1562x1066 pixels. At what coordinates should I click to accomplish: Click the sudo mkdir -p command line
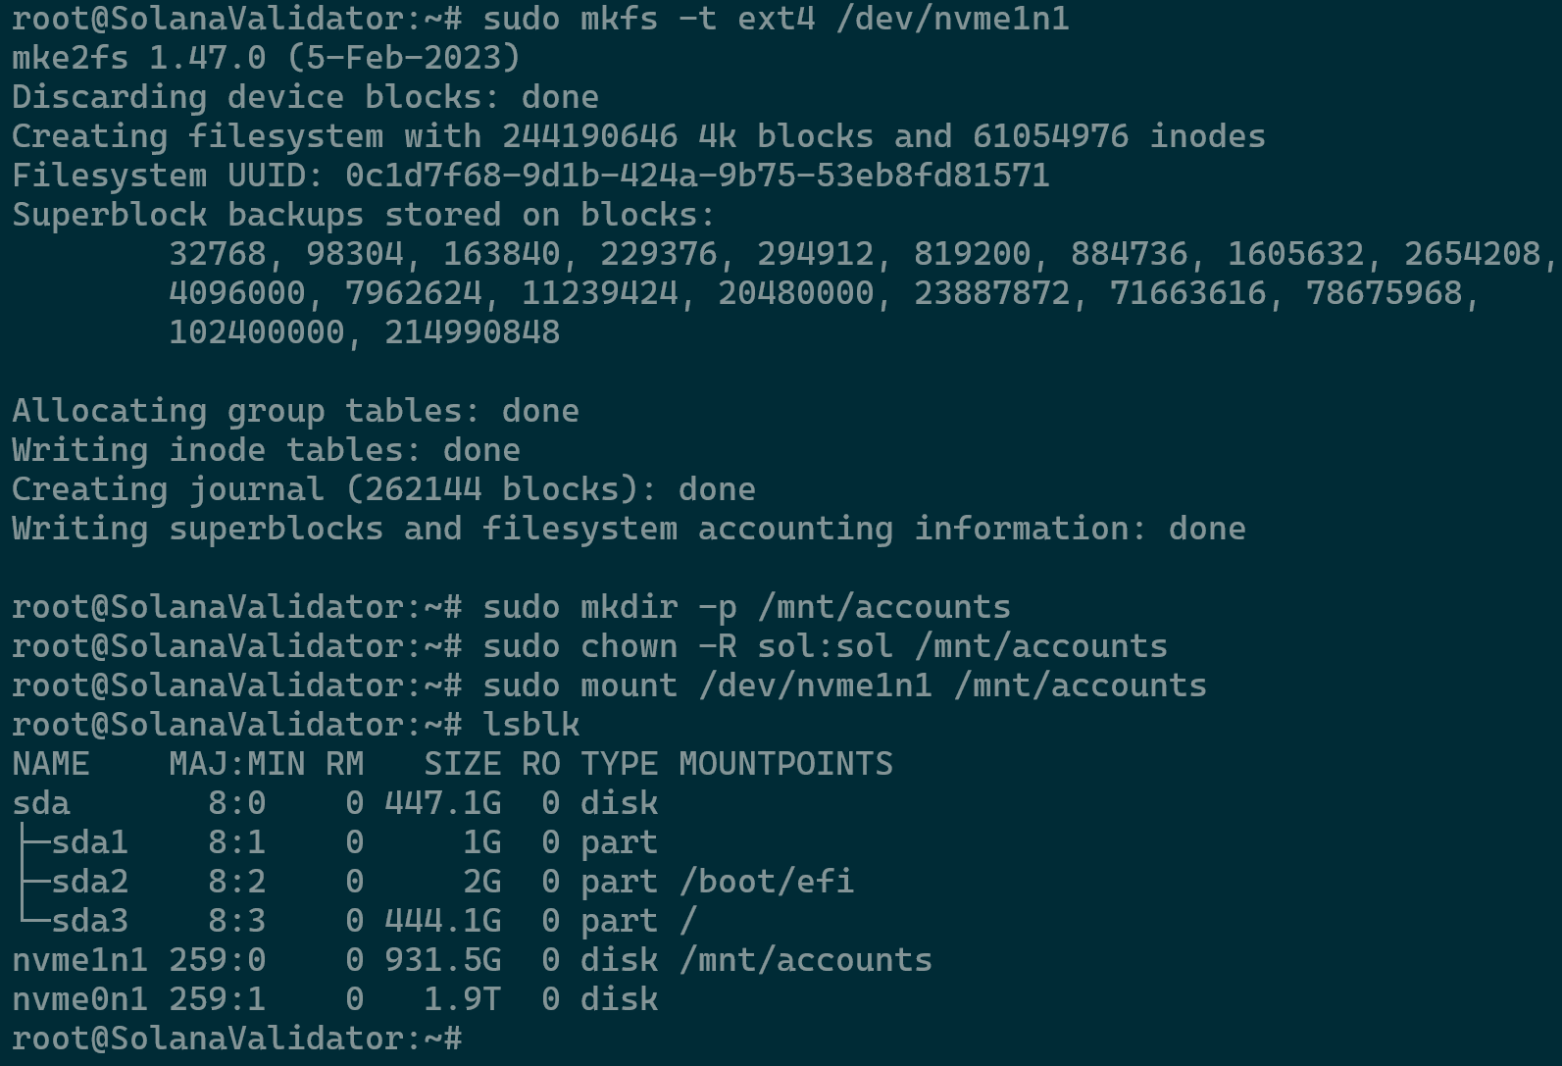click(x=745, y=607)
